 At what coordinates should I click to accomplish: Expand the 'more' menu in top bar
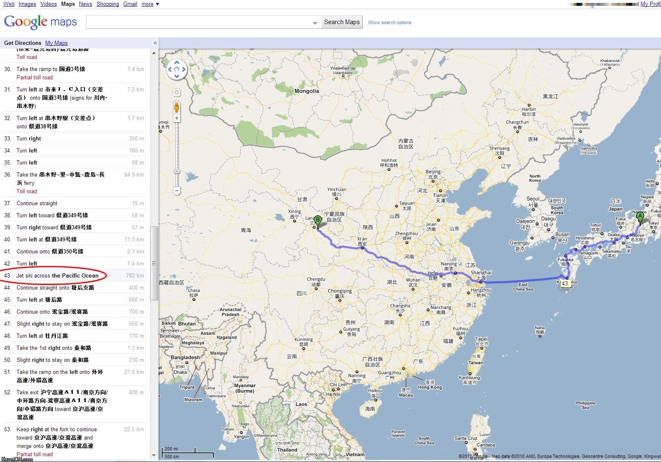tap(150, 4)
